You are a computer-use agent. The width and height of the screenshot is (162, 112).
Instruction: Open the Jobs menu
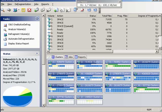[36, 4]
